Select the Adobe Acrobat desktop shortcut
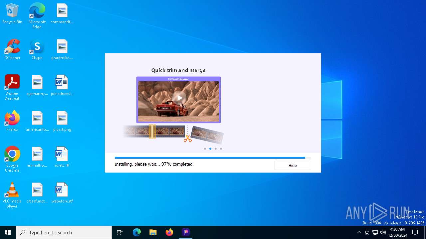Screen dimensions: 426x239 click(12, 88)
